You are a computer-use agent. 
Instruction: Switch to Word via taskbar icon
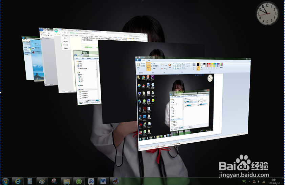[x=103, y=181]
